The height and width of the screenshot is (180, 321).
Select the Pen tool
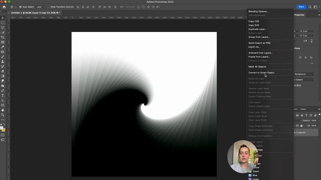pyautogui.click(x=3, y=90)
